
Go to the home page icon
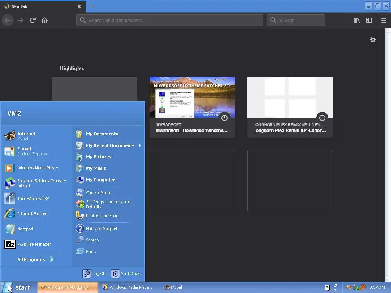45,20
